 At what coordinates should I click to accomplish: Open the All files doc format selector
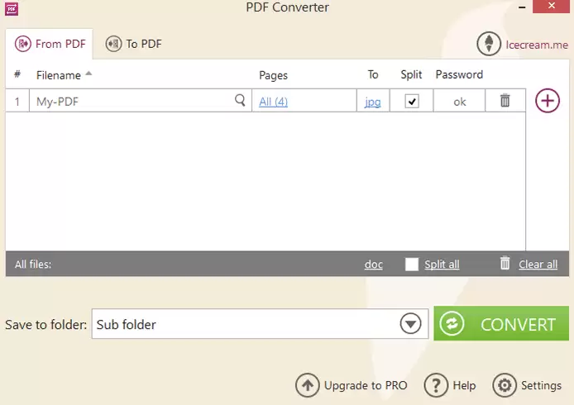373,264
